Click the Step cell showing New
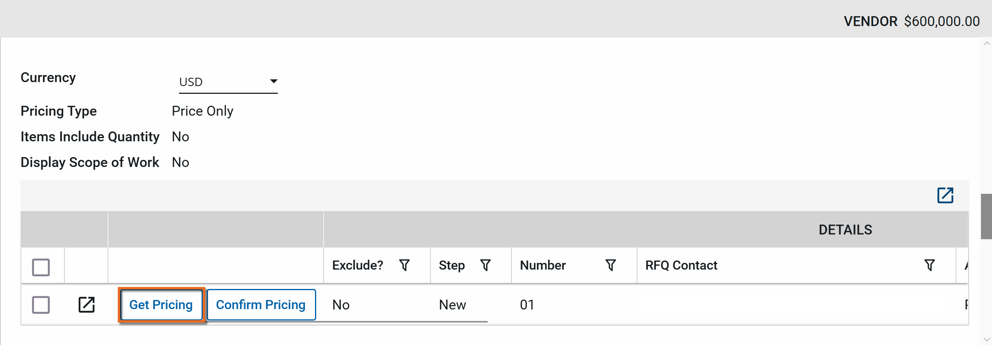Viewport: 992px width, 345px height. [453, 305]
